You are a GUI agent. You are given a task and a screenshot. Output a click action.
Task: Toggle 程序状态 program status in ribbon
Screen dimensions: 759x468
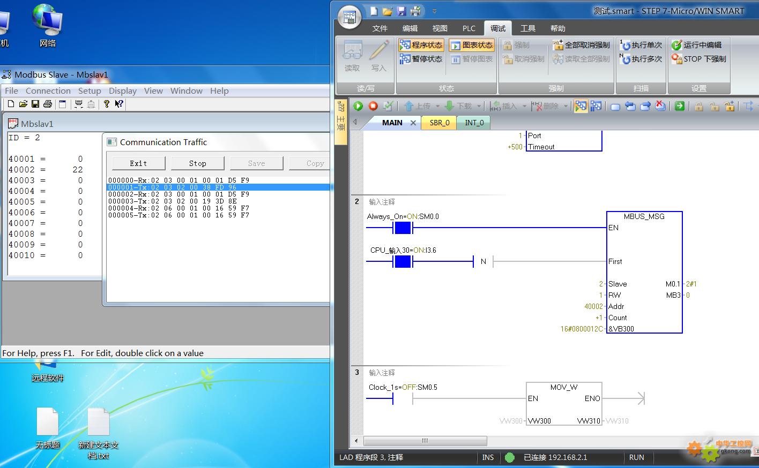click(x=421, y=45)
